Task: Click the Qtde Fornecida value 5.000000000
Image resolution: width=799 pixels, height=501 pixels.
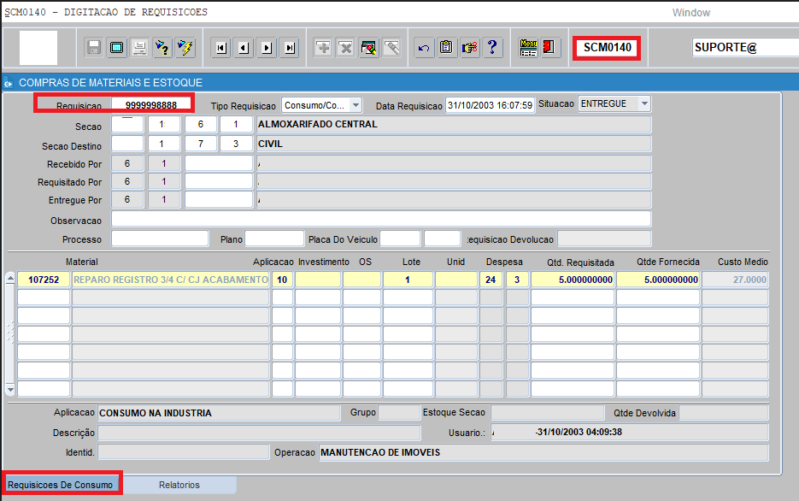Action: (x=658, y=280)
